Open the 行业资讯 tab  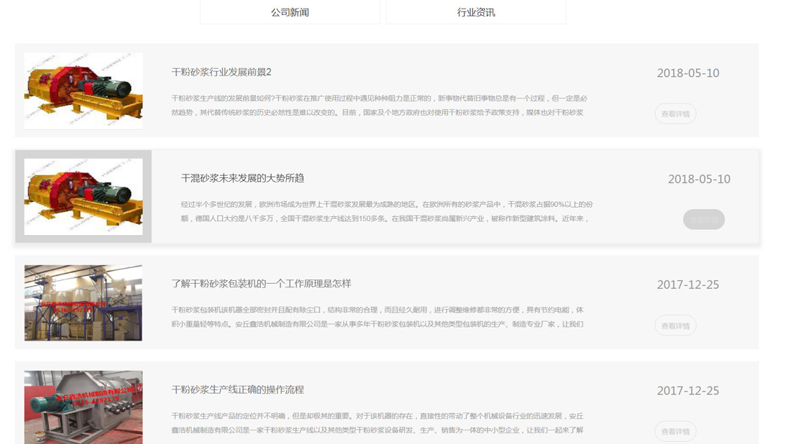[475, 12]
